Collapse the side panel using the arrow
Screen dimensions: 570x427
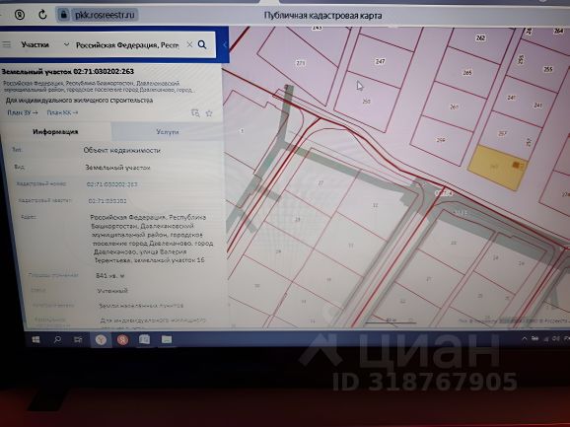(x=224, y=44)
